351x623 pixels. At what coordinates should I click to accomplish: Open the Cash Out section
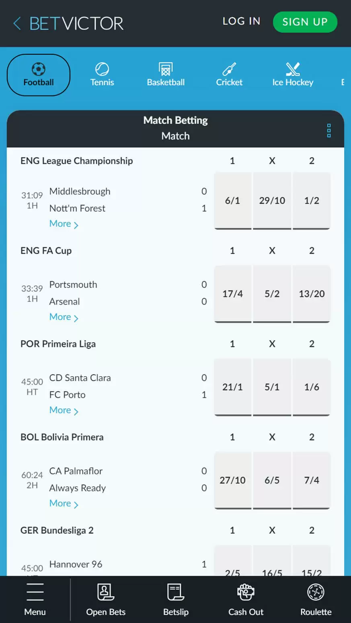(246, 599)
